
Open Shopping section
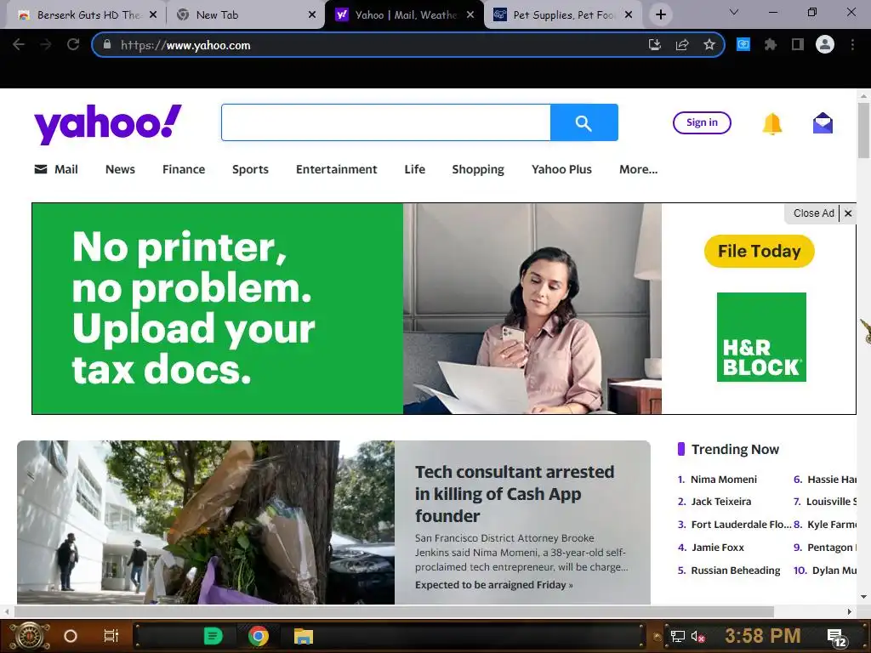click(478, 169)
